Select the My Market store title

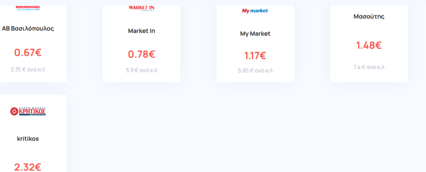(x=255, y=34)
